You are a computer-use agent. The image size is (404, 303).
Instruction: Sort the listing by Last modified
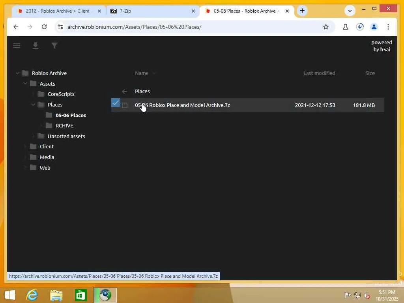319,73
